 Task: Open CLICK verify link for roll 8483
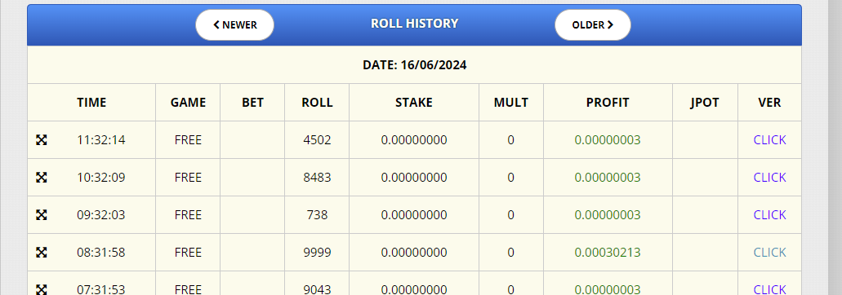(x=769, y=177)
